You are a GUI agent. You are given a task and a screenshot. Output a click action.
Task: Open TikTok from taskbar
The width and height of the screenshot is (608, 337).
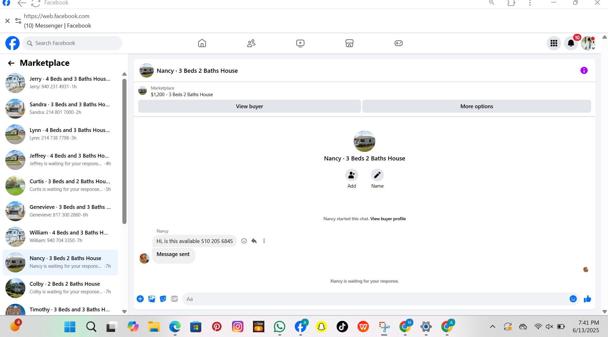342,327
